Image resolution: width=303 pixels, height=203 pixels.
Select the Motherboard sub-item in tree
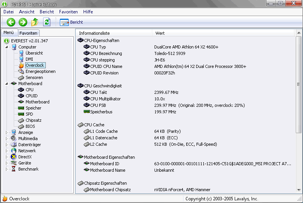[37, 102]
